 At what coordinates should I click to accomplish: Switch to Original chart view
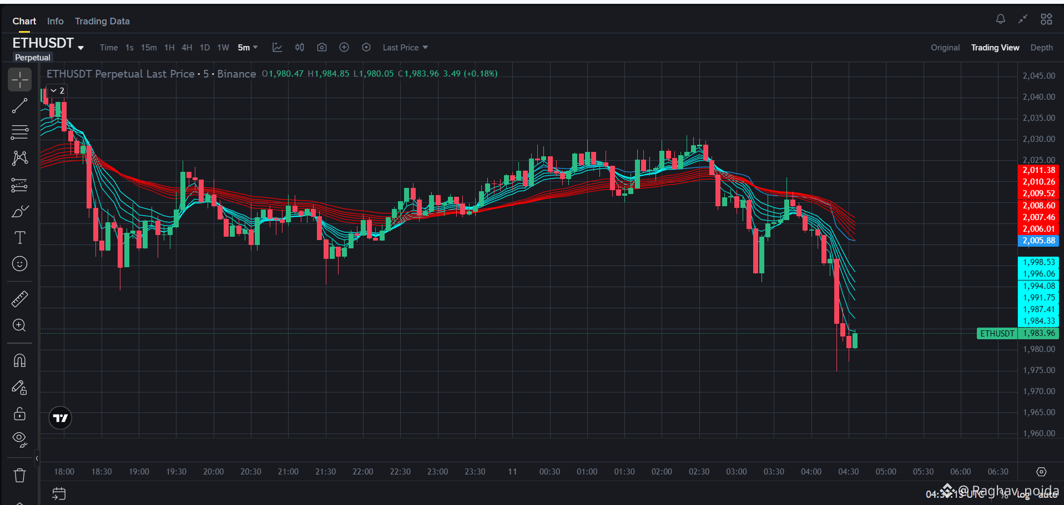tap(945, 48)
